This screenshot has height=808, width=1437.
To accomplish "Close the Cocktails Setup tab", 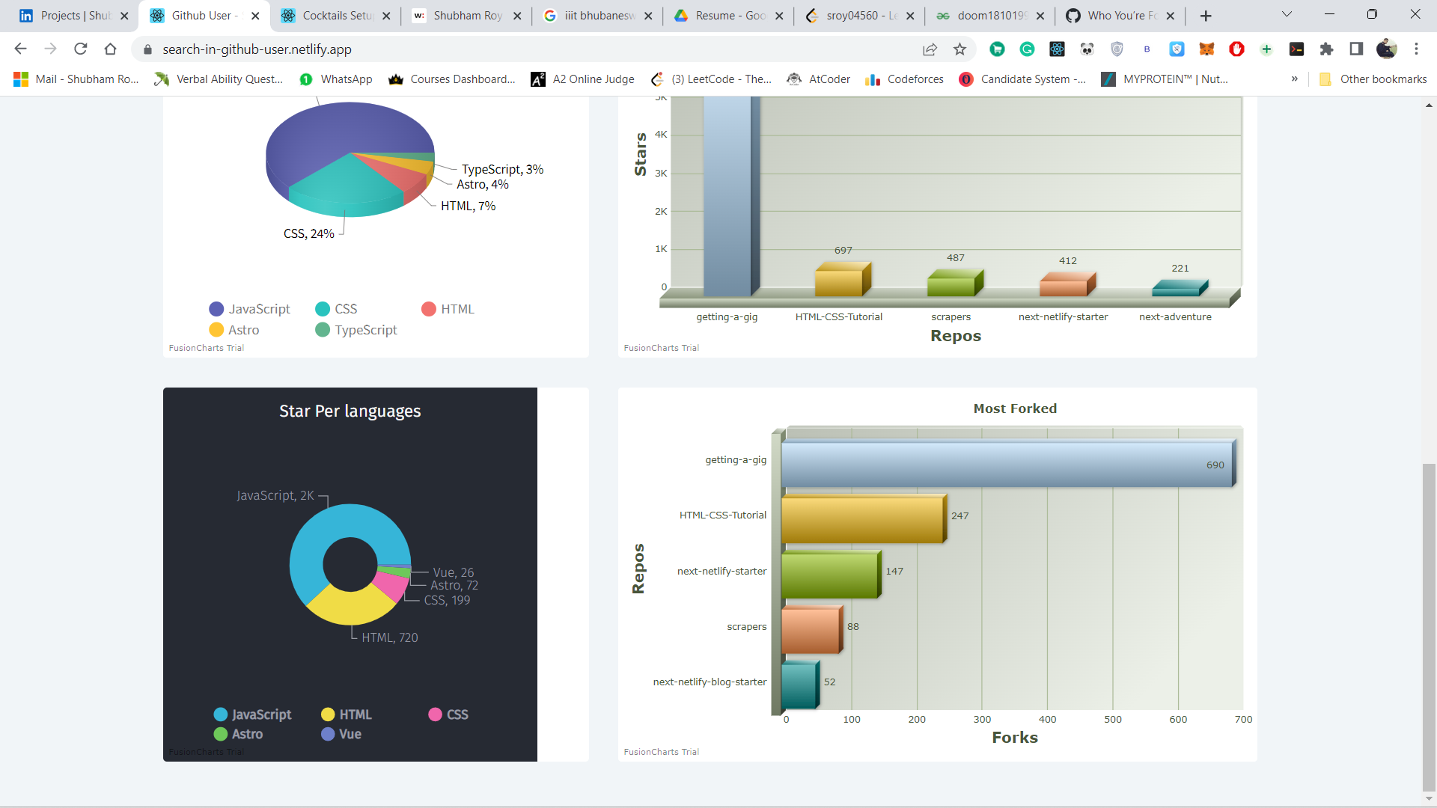I will click(386, 16).
